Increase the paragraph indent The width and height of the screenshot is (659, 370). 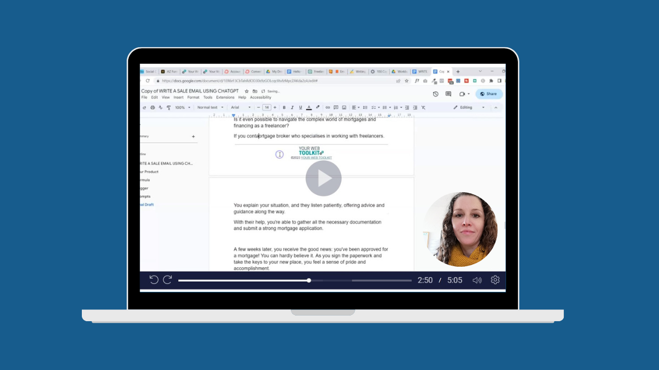[415, 107]
